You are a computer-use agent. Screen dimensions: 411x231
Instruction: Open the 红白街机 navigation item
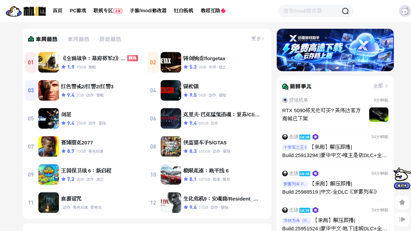click(184, 11)
